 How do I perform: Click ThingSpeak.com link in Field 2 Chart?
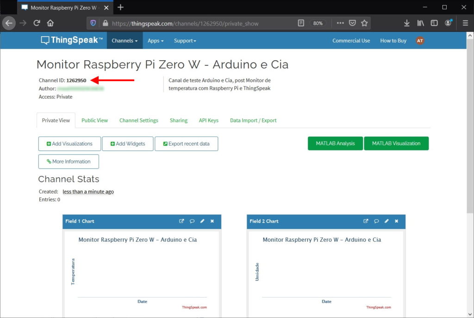[x=379, y=307]
